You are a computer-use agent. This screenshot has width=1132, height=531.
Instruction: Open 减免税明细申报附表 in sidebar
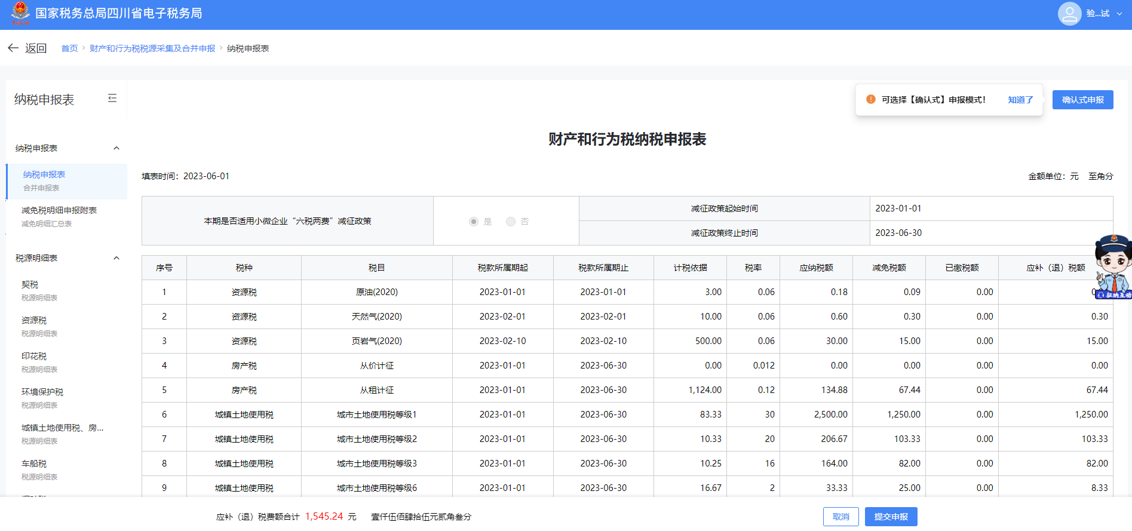click(59, 211)
